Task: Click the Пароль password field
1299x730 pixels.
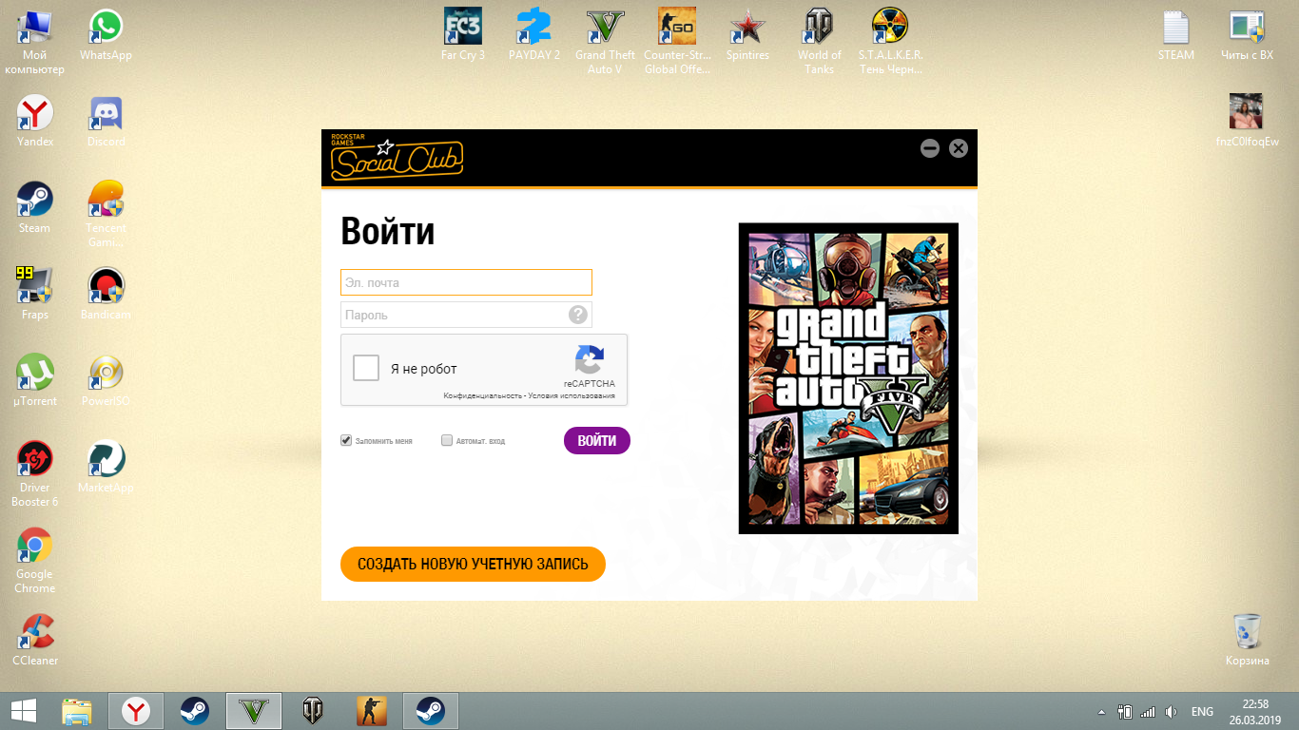Action: click(466, 315)
